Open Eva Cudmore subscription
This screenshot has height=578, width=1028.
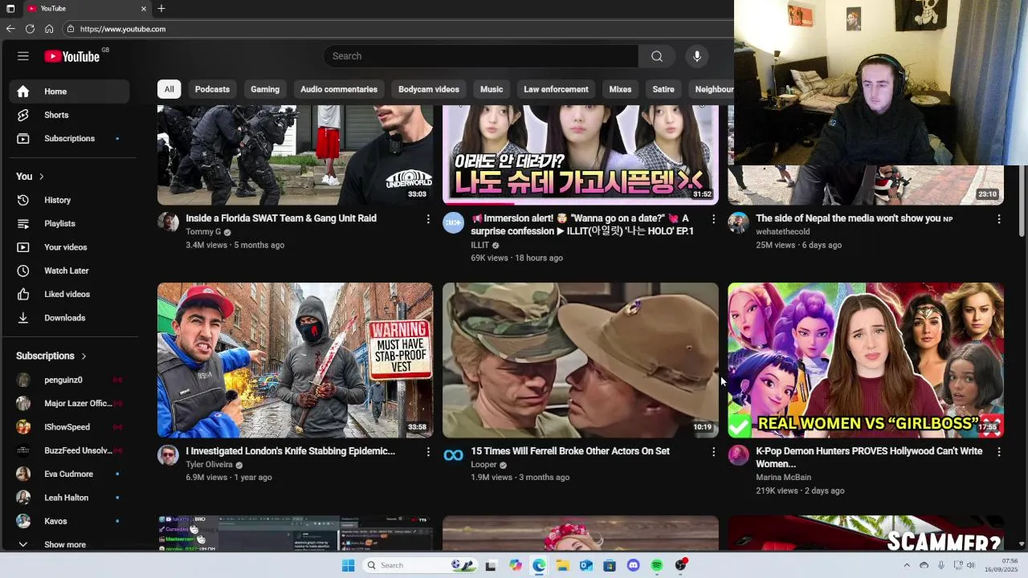point(69,474)
